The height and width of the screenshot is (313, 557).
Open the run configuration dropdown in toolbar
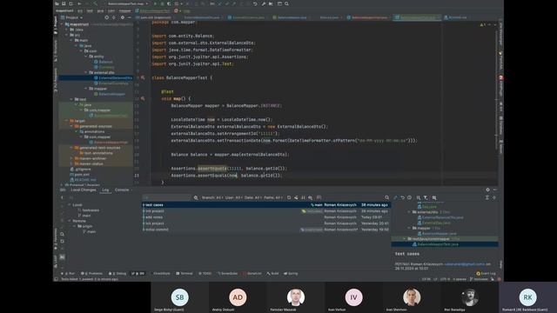[x=128, y=3]
